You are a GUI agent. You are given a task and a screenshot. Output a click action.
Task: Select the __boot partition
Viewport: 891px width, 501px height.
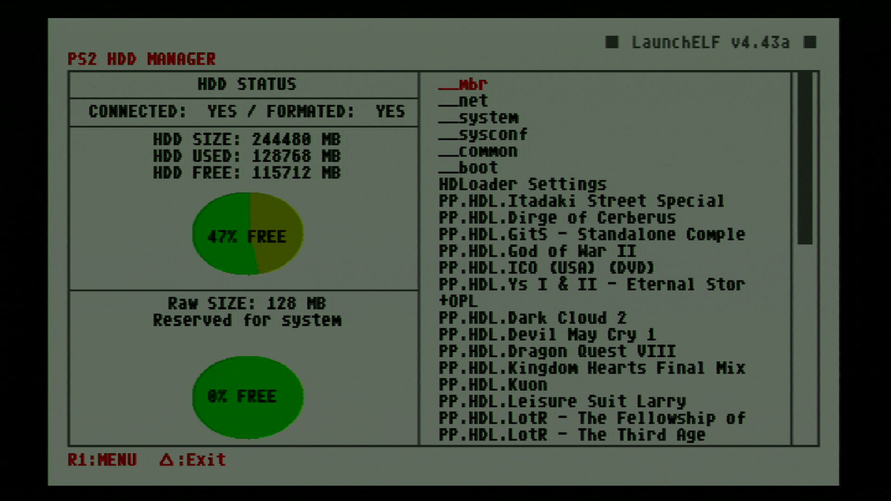click(x=468, y=168)
